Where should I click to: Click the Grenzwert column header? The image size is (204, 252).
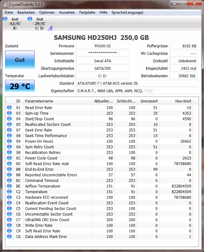(148, 101)
